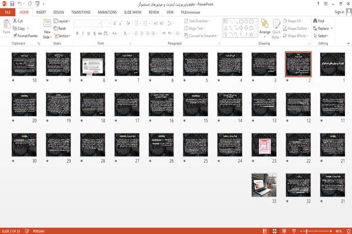This screenshot has height=234, width=352.
Task: Toggle Center alignment button
Action: [x=141, y=33]
